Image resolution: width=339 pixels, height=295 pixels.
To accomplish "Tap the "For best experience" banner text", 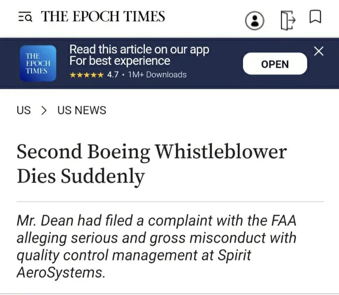I will pos(120,61).
